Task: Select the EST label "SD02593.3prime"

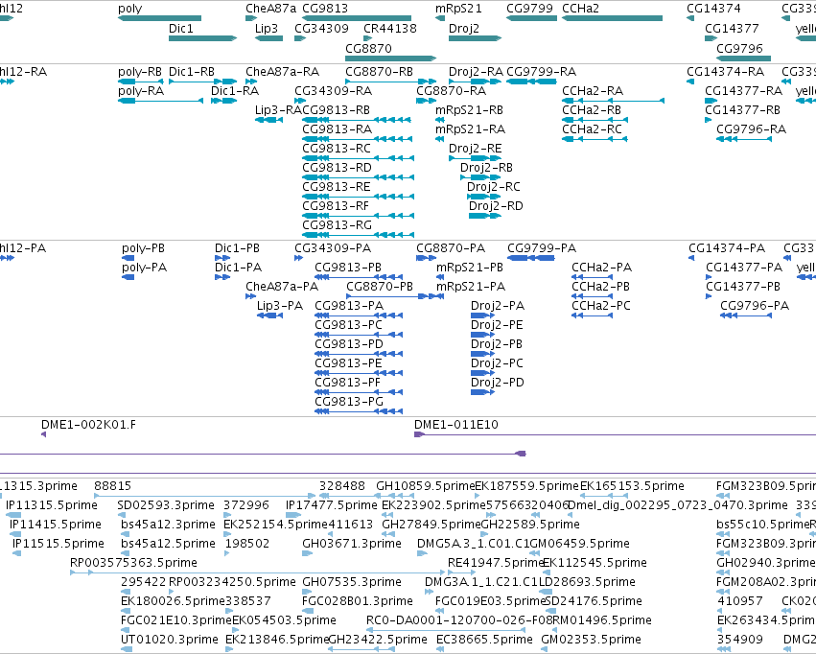Action: [x=166, y=505]
